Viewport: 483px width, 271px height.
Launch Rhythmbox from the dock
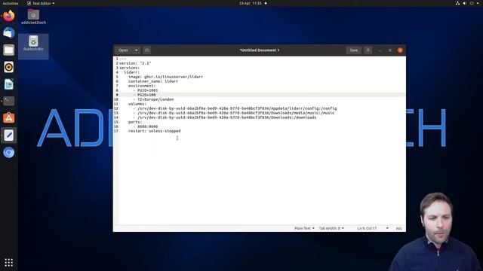click(8, 67)
